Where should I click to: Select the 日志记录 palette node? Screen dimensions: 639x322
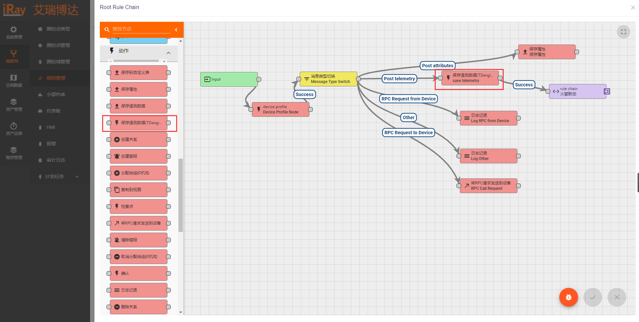tap(139, 290)
